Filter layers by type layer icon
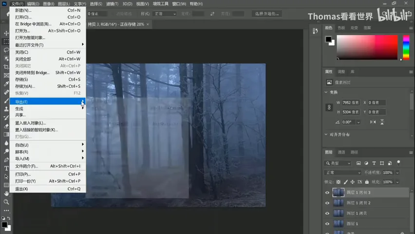The image size is (415, 234). 374,163
